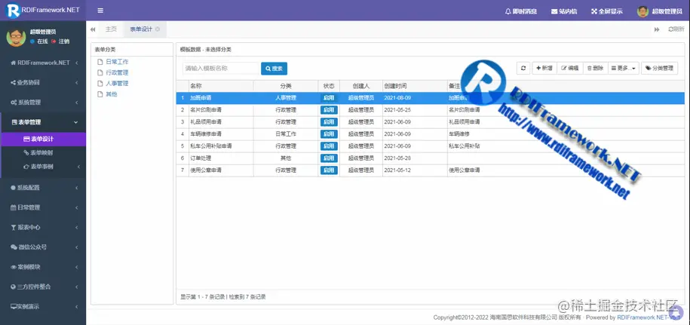Switch to the 主页 tab
Viewport: 690px width, 325px height.
[x=111, y=29]
